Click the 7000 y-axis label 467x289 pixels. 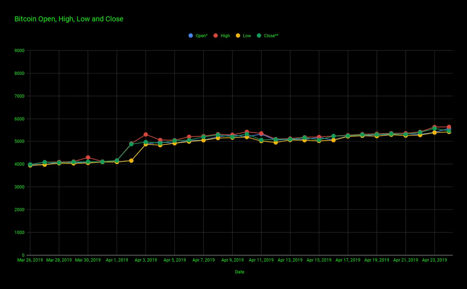(20, 96)
